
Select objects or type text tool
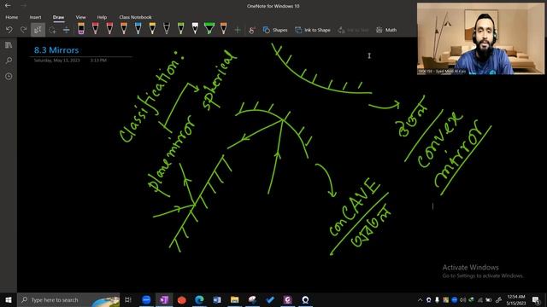(x=38, y=30)
